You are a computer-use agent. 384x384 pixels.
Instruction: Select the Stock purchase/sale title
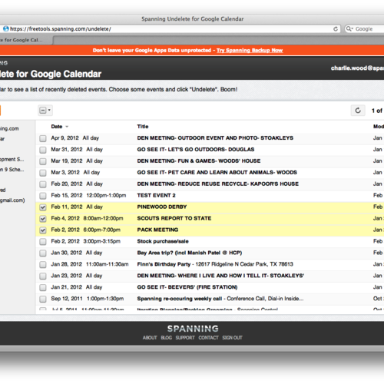163,241
